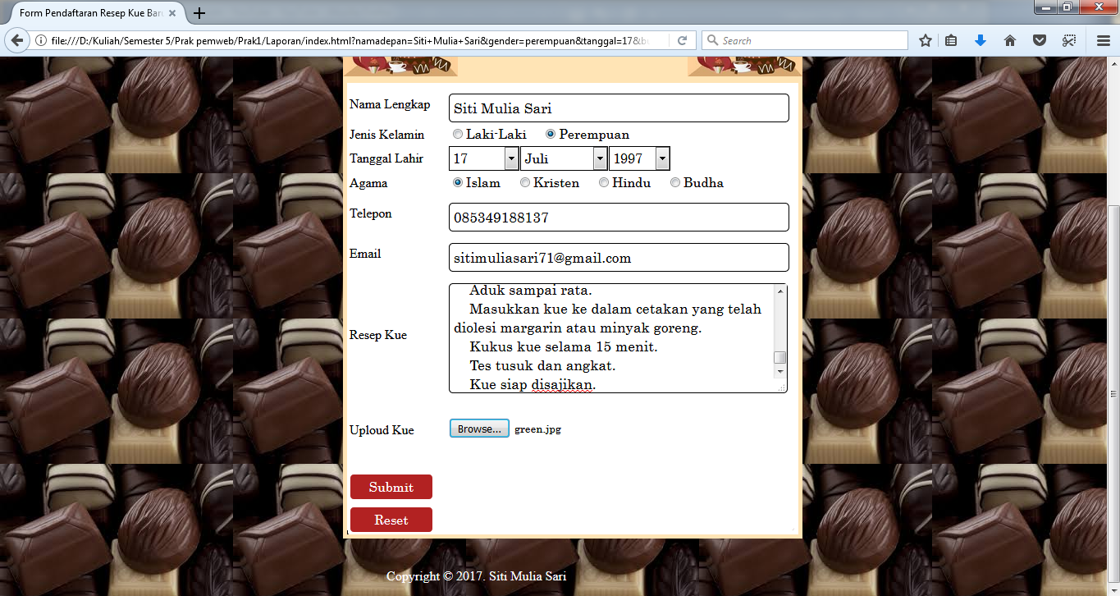
Task: Bookmark this page with the star icon
Action: coord(926,39)
